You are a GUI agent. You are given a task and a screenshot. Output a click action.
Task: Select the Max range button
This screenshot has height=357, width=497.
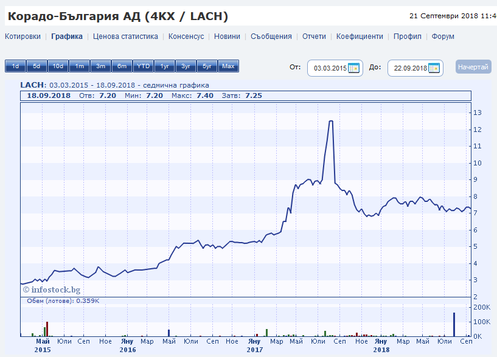[228, 66]
